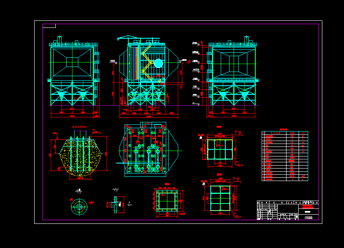Select the top-left front elevation view
The height and width of the screenshot is (248, 344).
(x=73, y=77)
